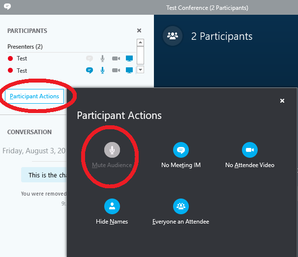The height and width of the screenshot is (257, 298).
Task: Turn off attendee video with No Attendee Video
Action: [x=249, y=150]
